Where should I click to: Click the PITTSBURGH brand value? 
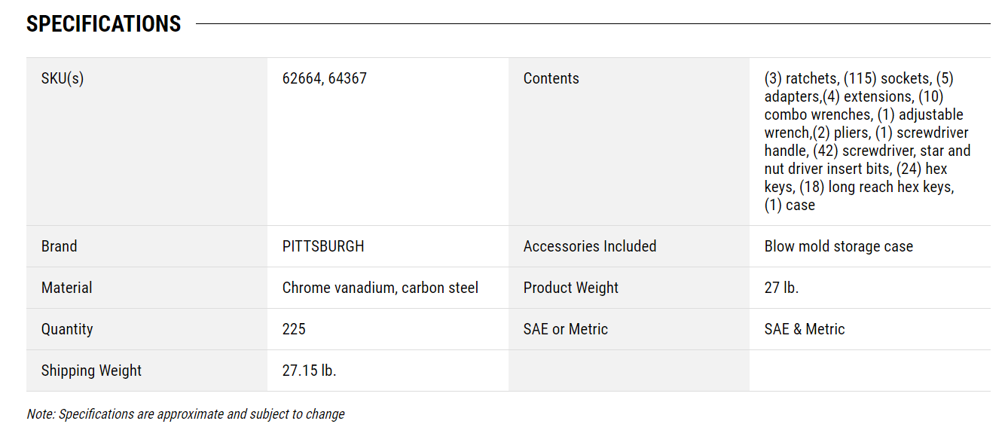pos(323,246)
